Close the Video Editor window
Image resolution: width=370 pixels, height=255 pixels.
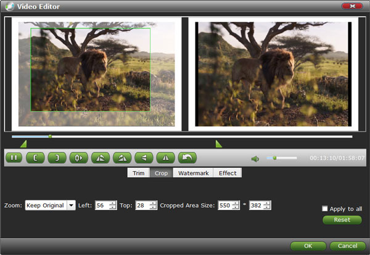352,6
